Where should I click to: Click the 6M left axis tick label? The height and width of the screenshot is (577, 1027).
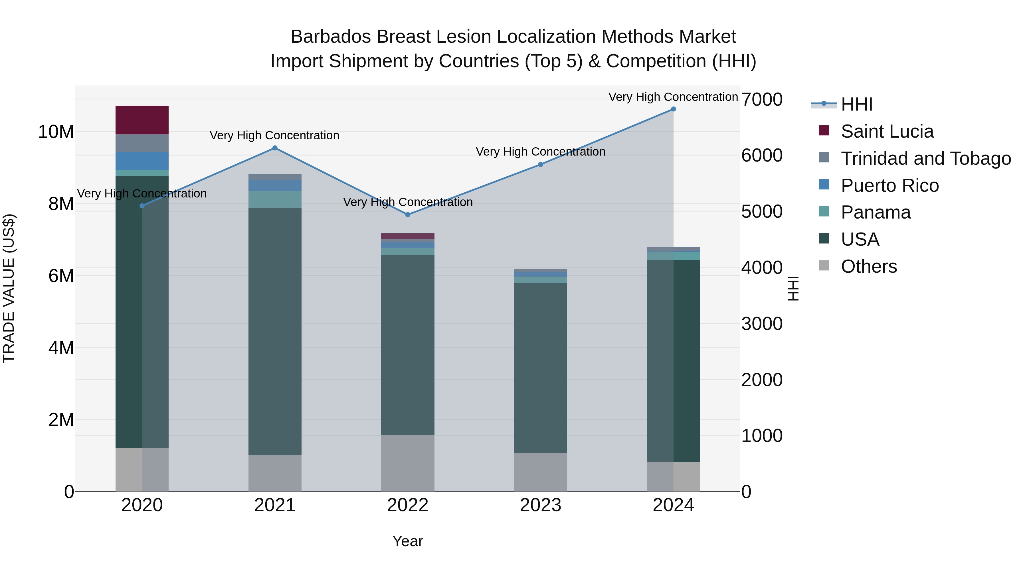click(x=61, y=276)
